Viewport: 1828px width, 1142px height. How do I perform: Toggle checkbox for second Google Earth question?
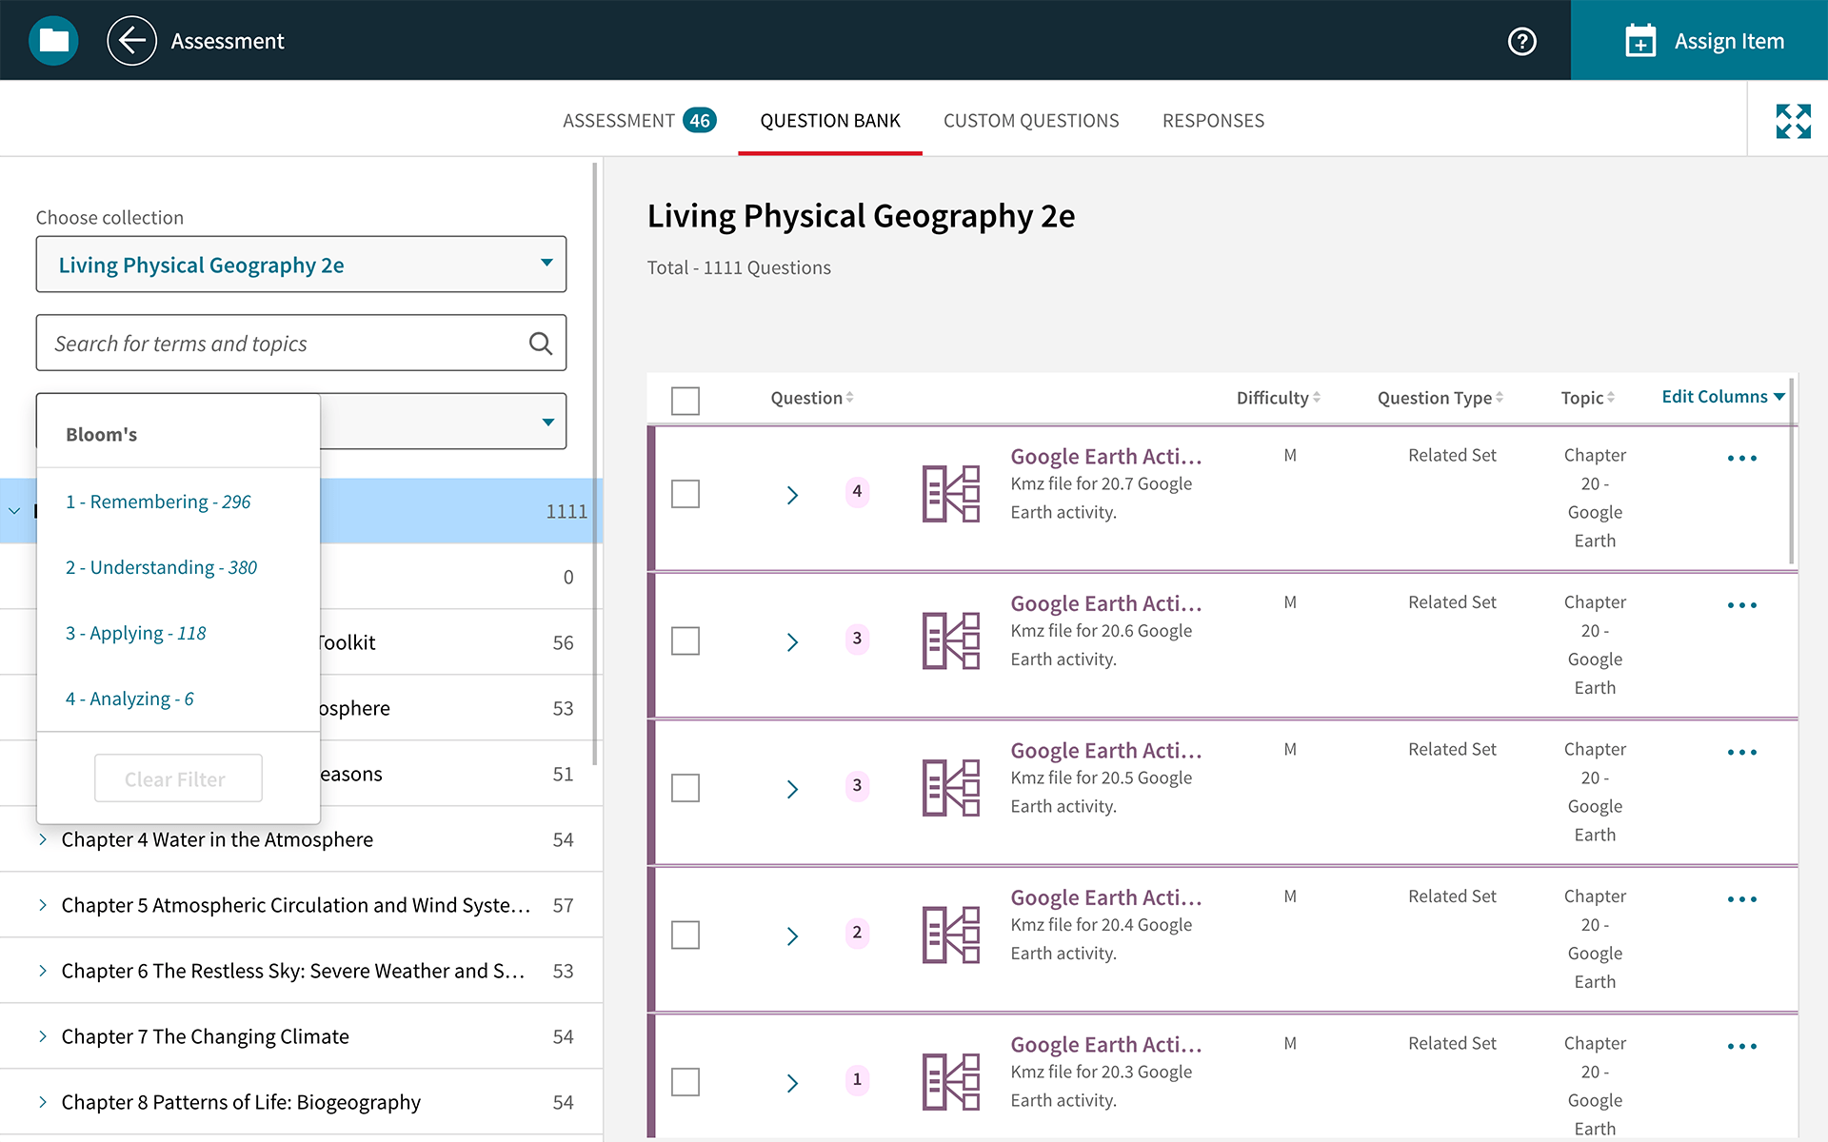(685, 640)
